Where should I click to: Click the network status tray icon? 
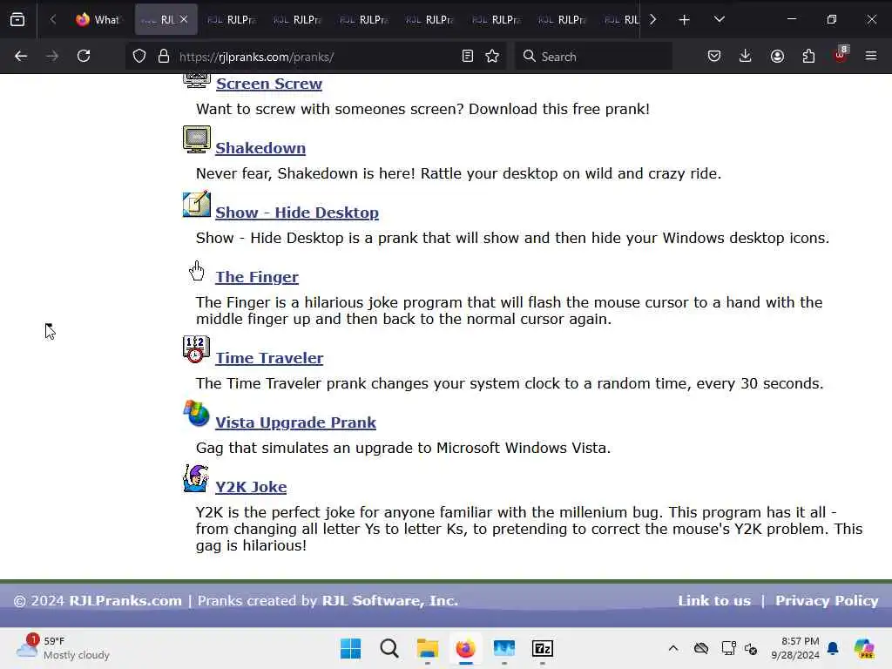tap(728, 648)
